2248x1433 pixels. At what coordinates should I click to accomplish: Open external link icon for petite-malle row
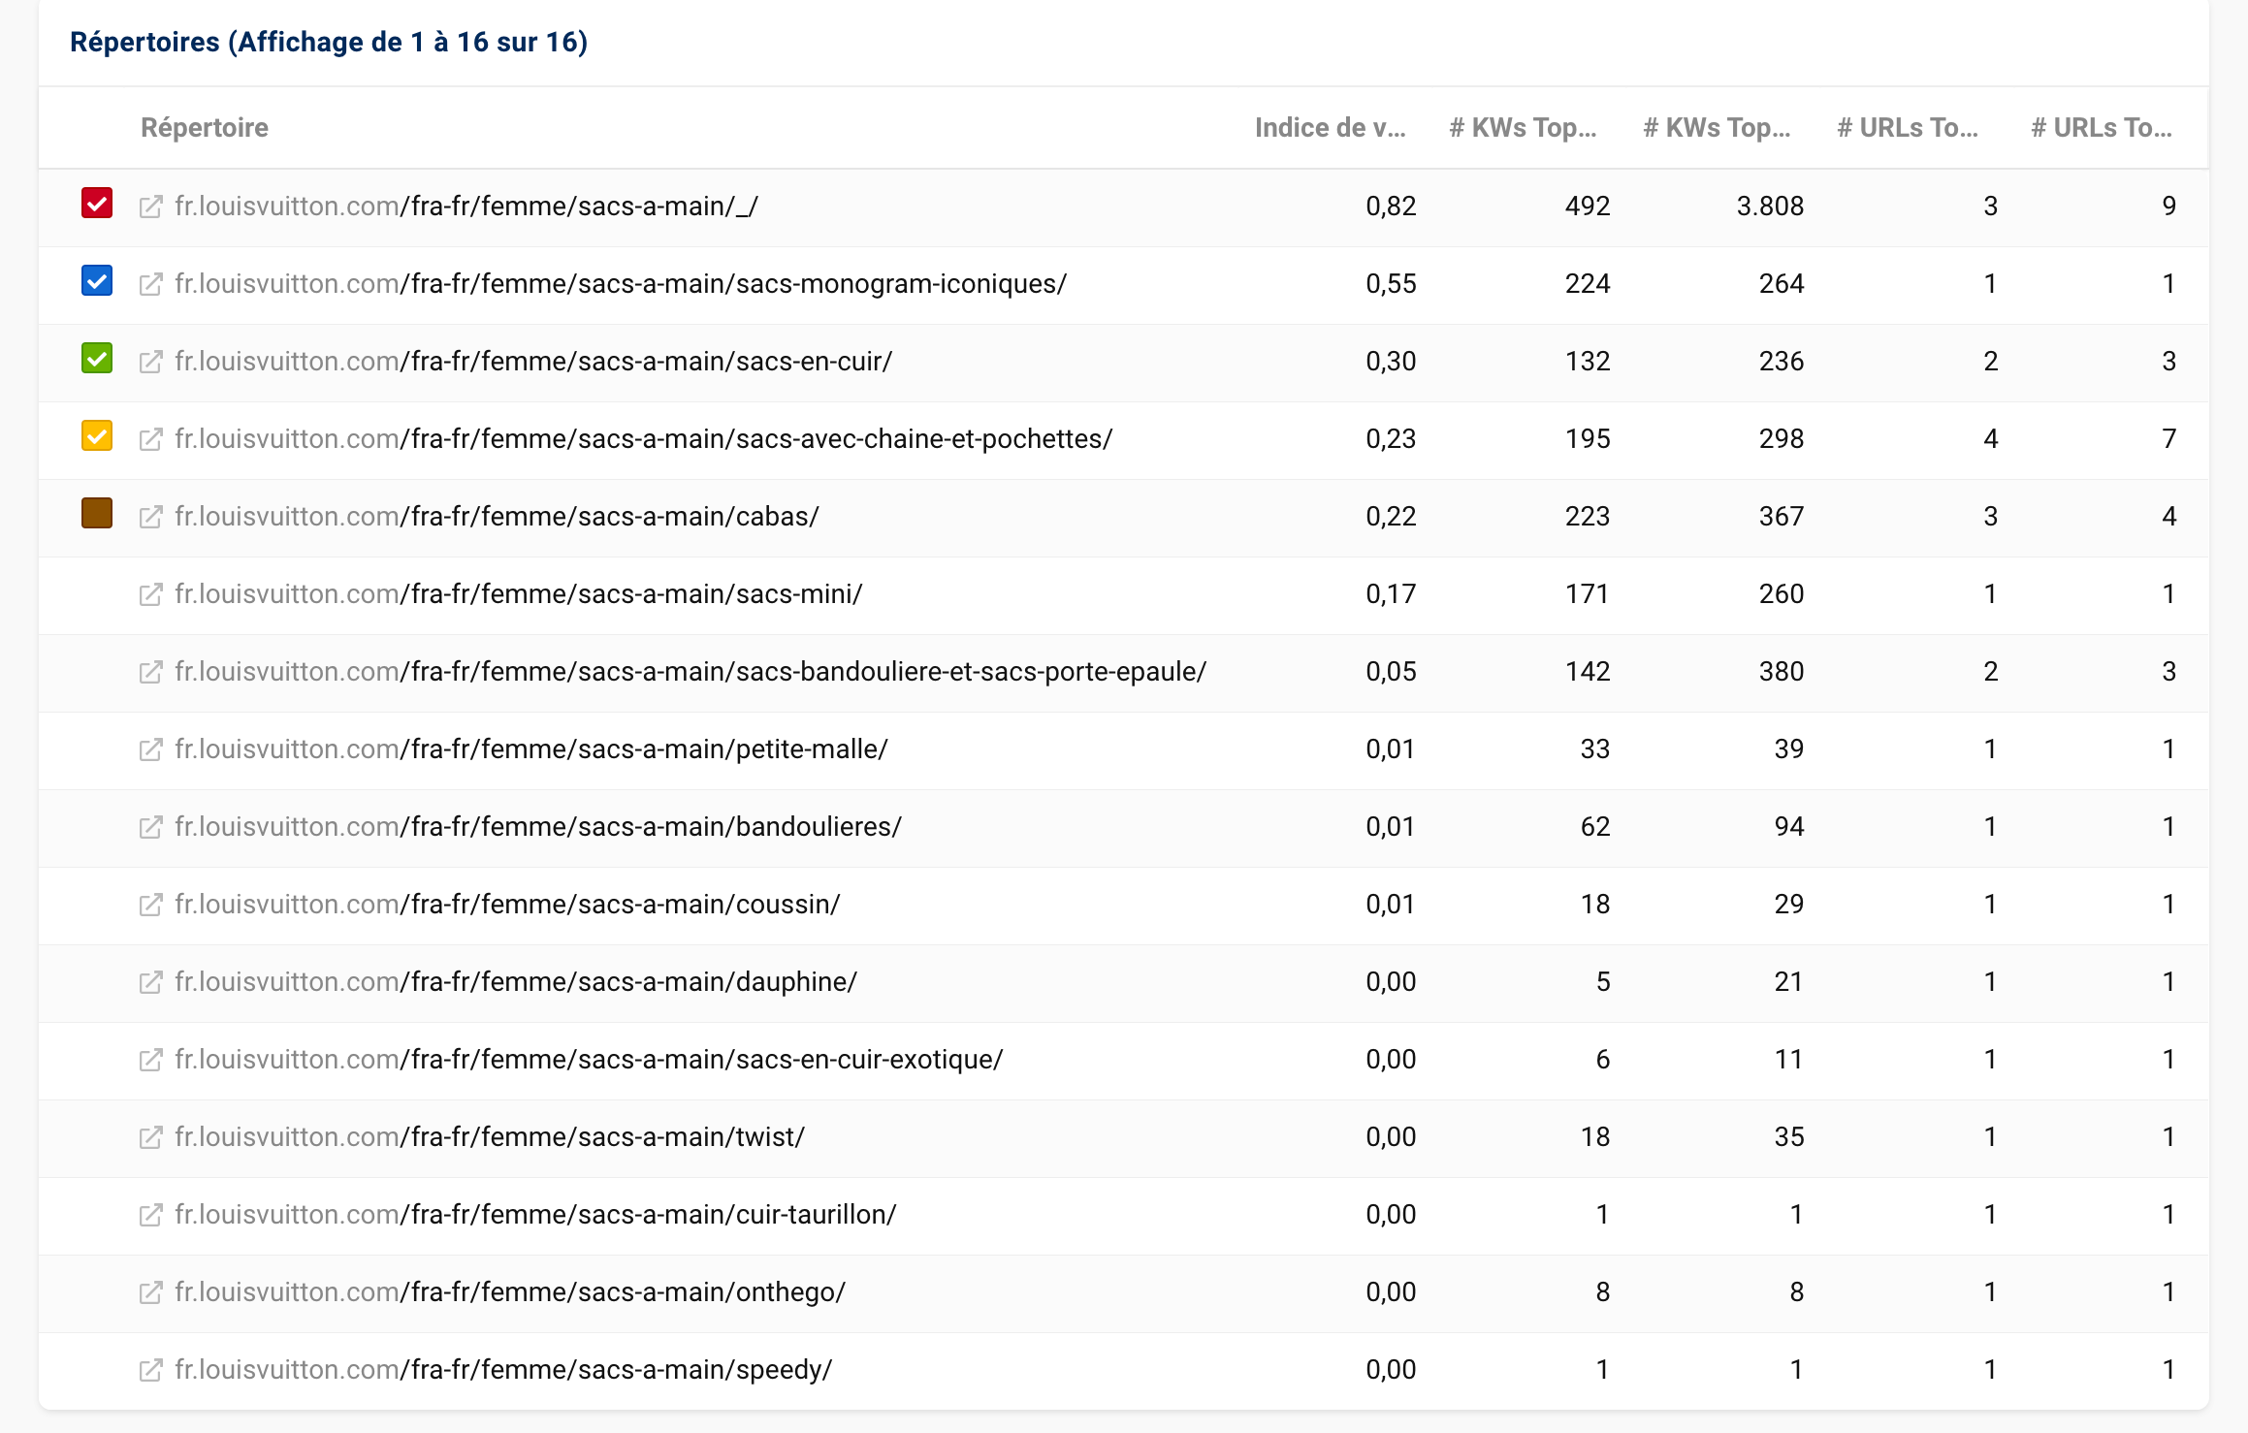tap(150, 749)
